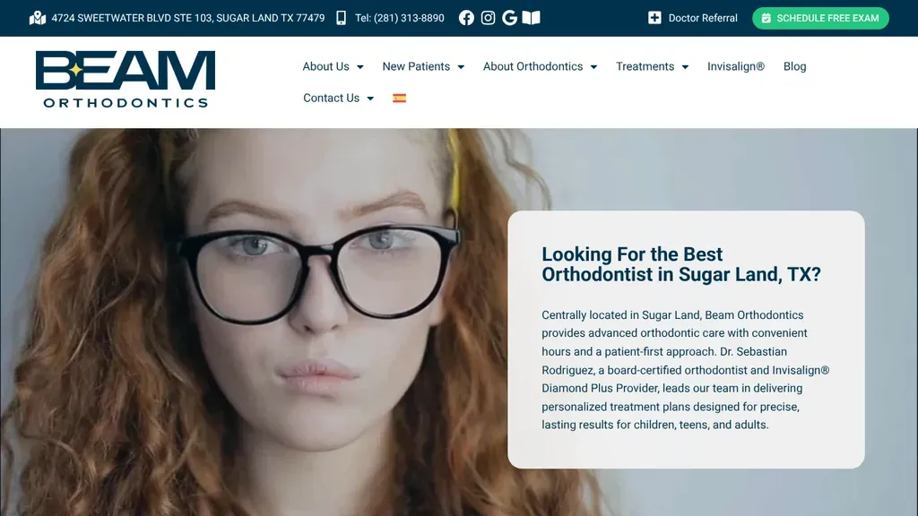Expand the Contact Us dropdown arrow

point(370,99)
